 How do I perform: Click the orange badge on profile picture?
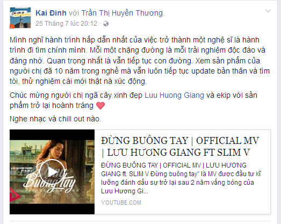click(12, 26)
